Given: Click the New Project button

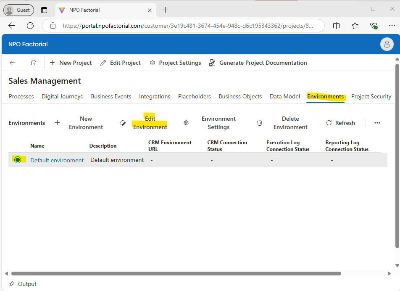Looking at the screenshot, I should 71,63.
